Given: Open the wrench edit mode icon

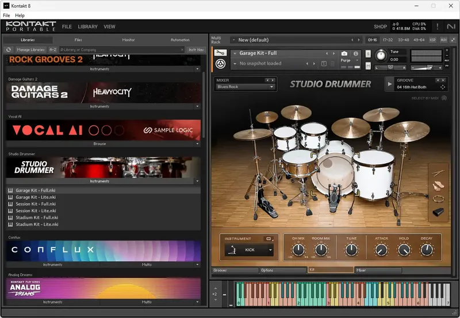Looking at the screenshot, I should pyautogui.click(x=220, y=53).
